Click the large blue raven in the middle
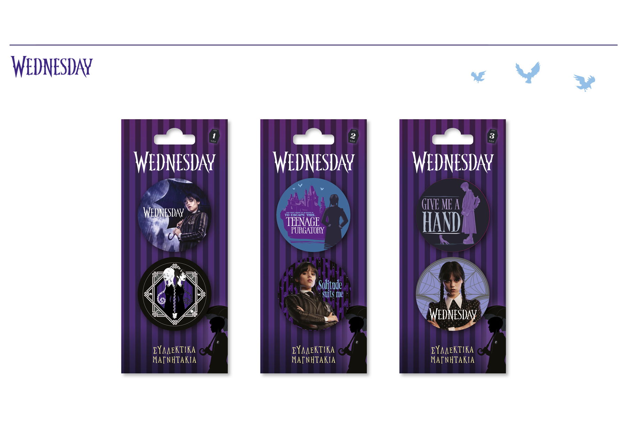The height and width of the screenshot is (439, 627). point(528,72)
